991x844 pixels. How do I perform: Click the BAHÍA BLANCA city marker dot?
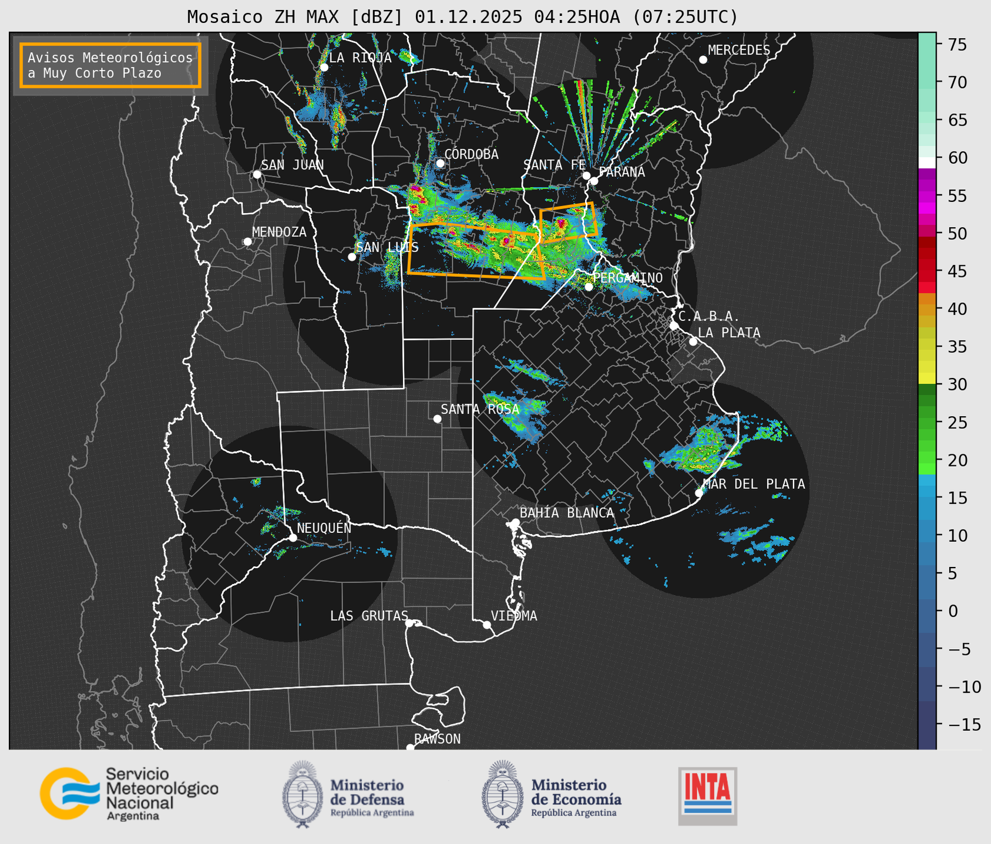515,522
